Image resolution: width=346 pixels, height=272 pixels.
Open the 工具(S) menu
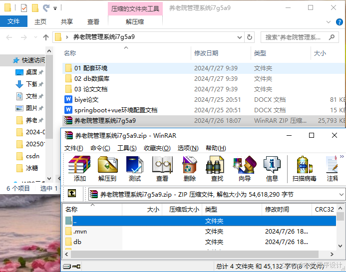[127, 148]
